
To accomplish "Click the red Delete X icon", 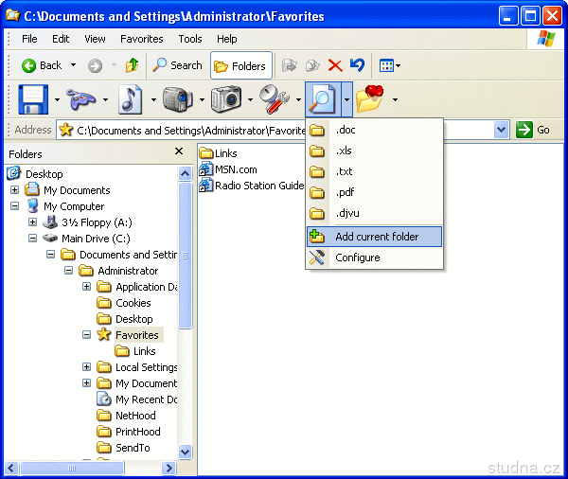I will 335,65.
